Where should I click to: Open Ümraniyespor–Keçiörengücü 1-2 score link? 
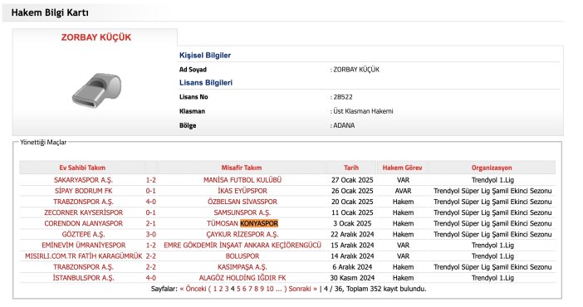click(x=150, y=246)
